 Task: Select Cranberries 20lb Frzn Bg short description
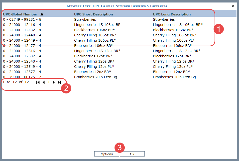tap(95, 77)
